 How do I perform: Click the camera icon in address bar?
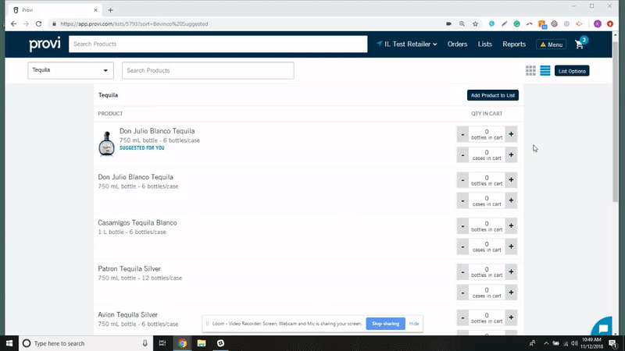pos(448,24)
